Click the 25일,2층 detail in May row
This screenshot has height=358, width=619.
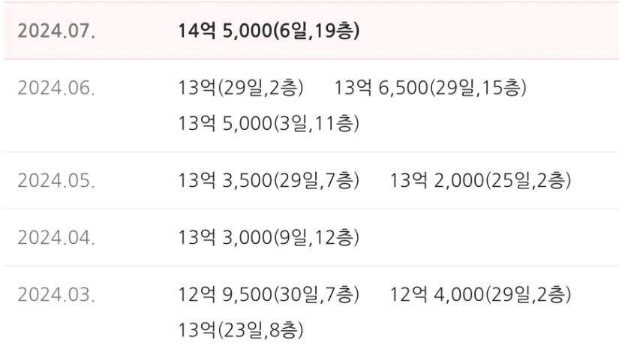pos(529,180)
